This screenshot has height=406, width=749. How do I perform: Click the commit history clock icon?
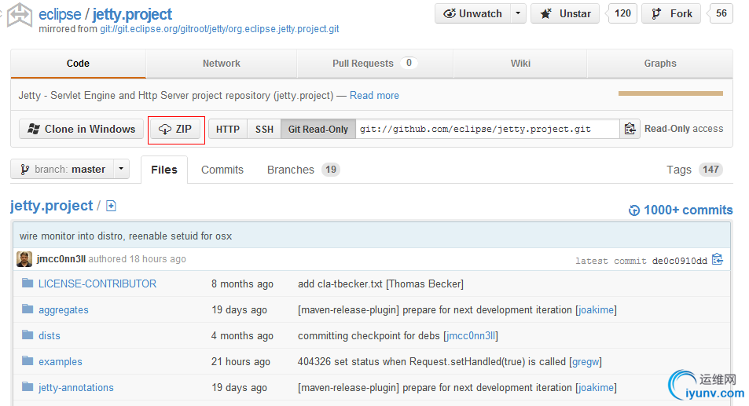[634, 210]
